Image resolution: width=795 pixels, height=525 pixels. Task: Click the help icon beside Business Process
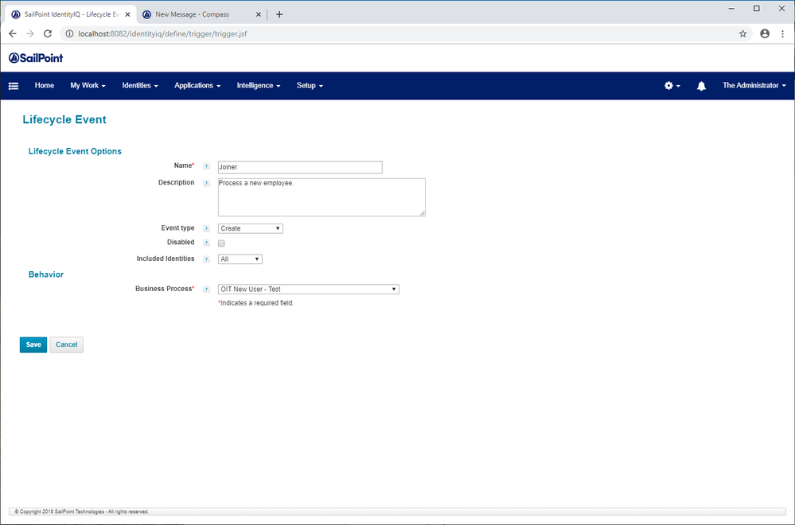point(207,290)
